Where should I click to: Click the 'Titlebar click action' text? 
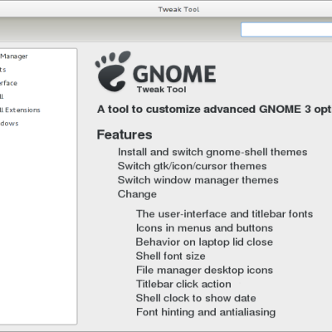(x=183, y=284)
